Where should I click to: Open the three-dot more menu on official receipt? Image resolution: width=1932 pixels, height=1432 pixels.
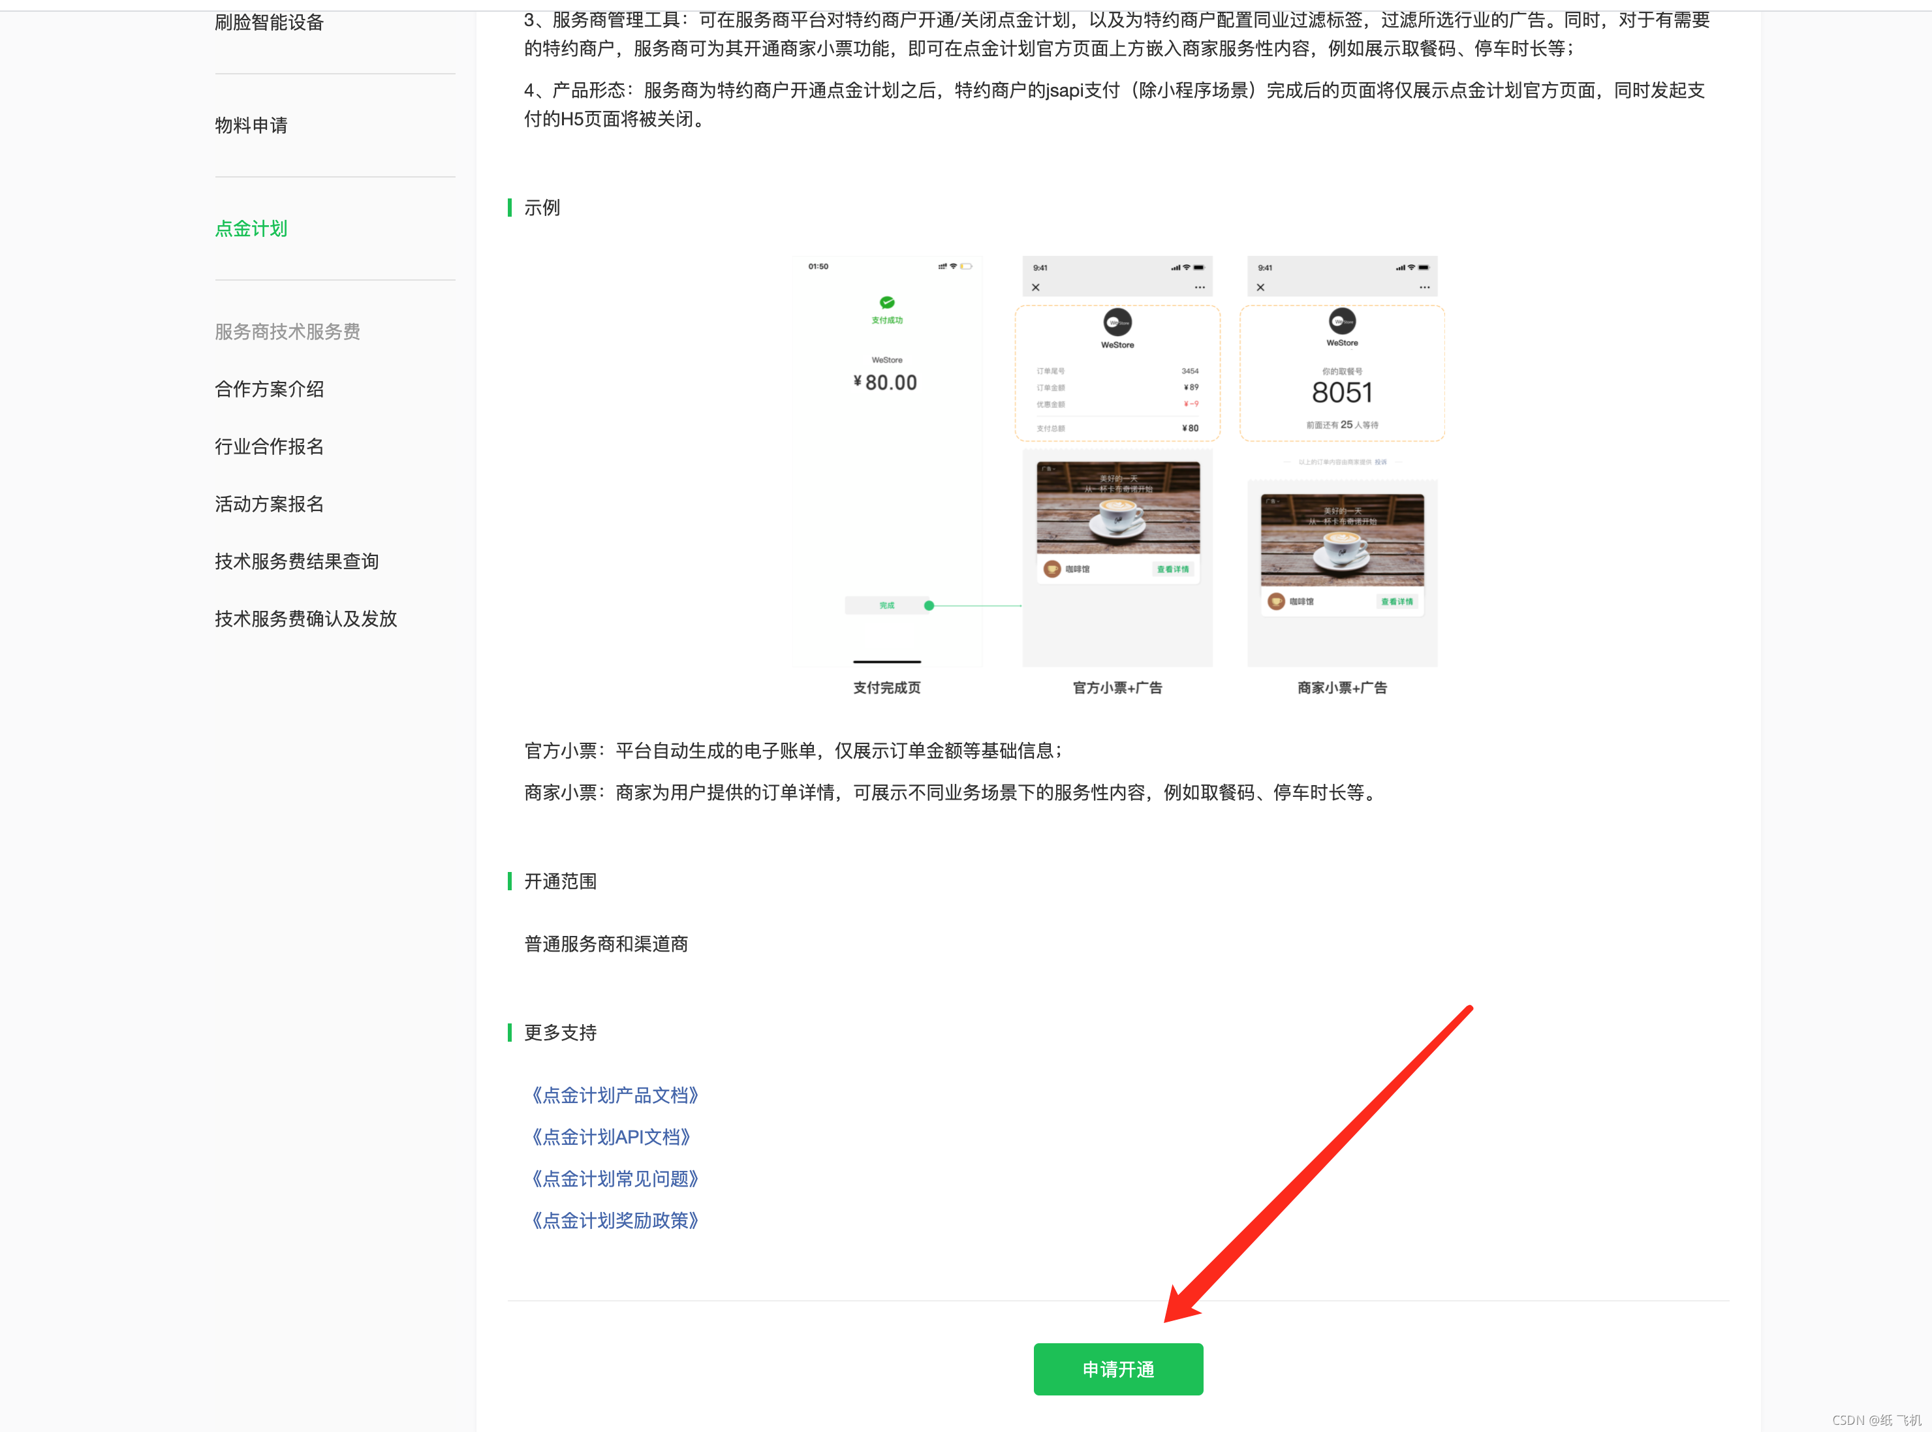[x=1200, y=288]
